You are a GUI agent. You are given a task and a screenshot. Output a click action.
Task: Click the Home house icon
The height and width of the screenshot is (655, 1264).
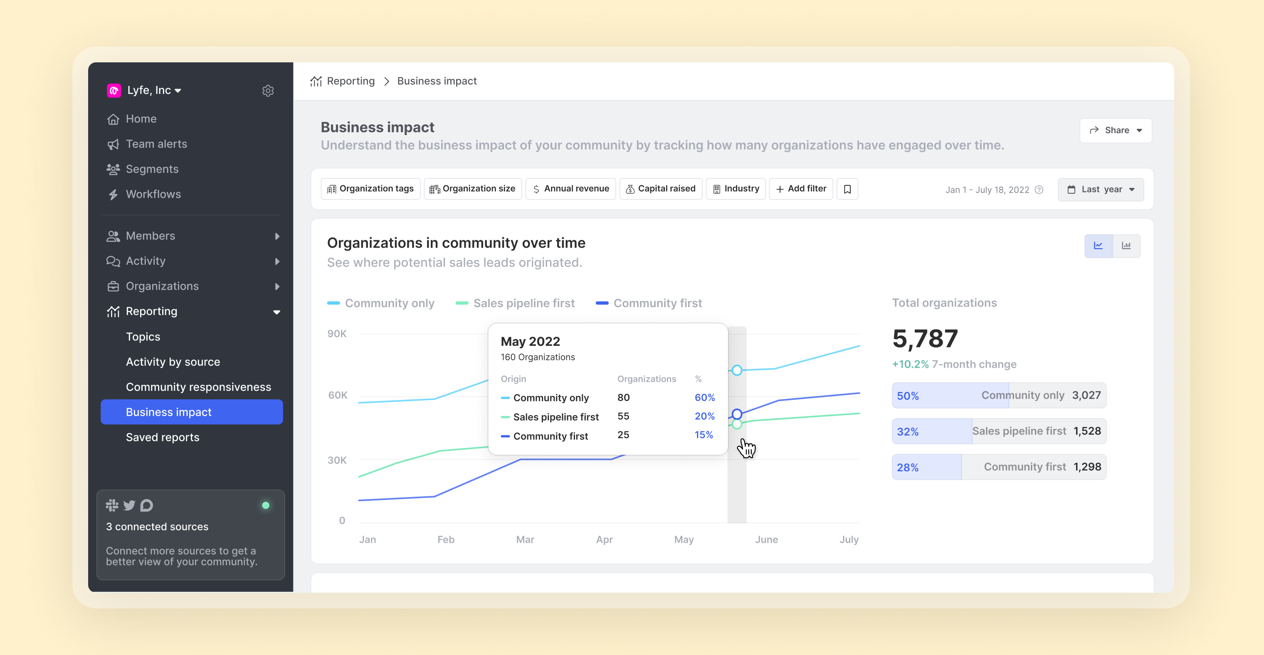[x=114, y=119]
